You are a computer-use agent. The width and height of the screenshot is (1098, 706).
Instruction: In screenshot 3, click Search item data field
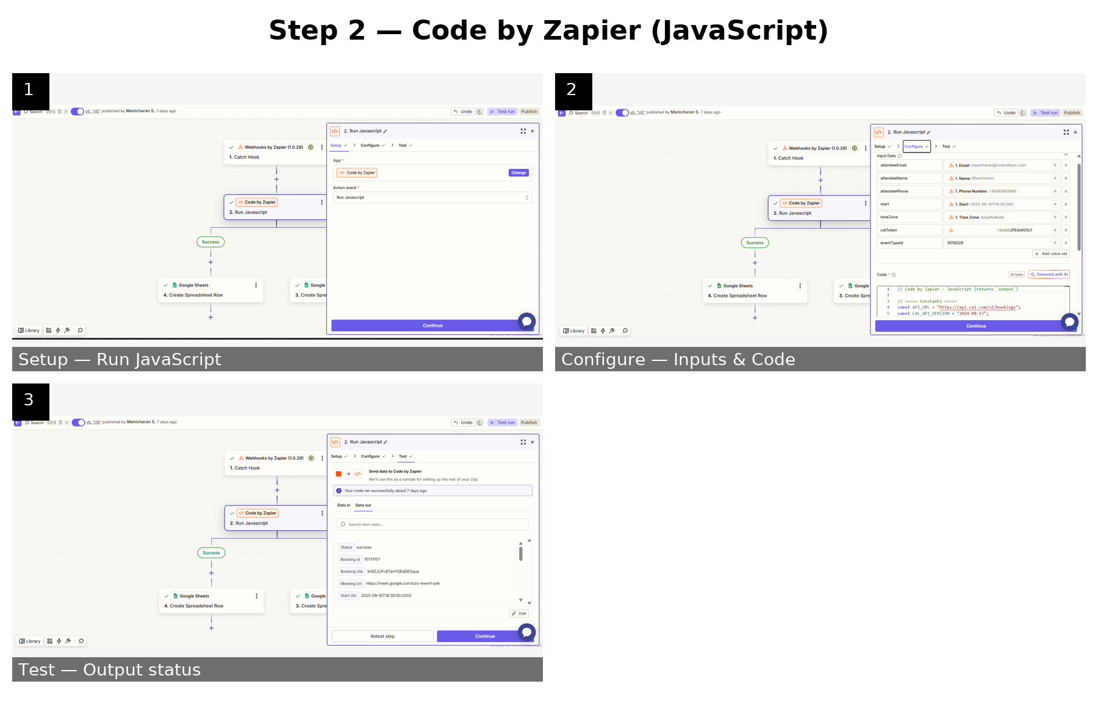432,524
